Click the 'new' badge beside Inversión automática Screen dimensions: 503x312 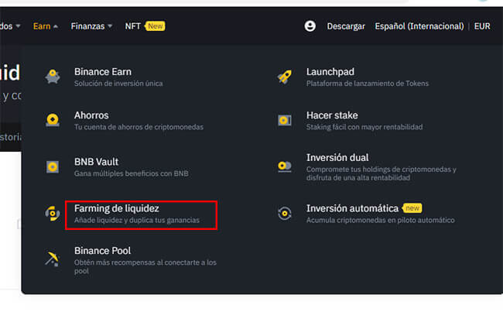click(412, 208)
